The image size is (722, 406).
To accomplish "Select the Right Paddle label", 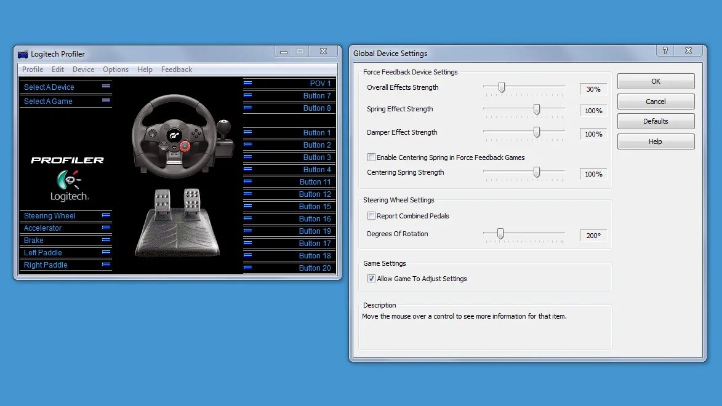I will [x=46, y=265].
